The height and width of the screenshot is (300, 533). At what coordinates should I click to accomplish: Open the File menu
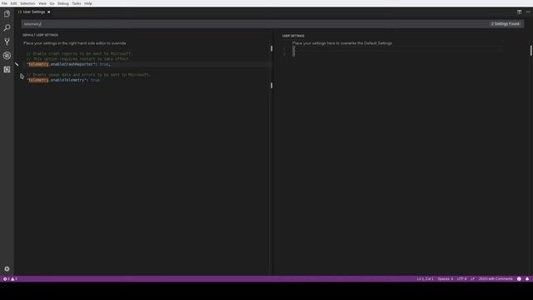point(4,3)
